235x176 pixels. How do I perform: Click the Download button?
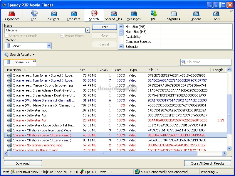click(23, 163)
